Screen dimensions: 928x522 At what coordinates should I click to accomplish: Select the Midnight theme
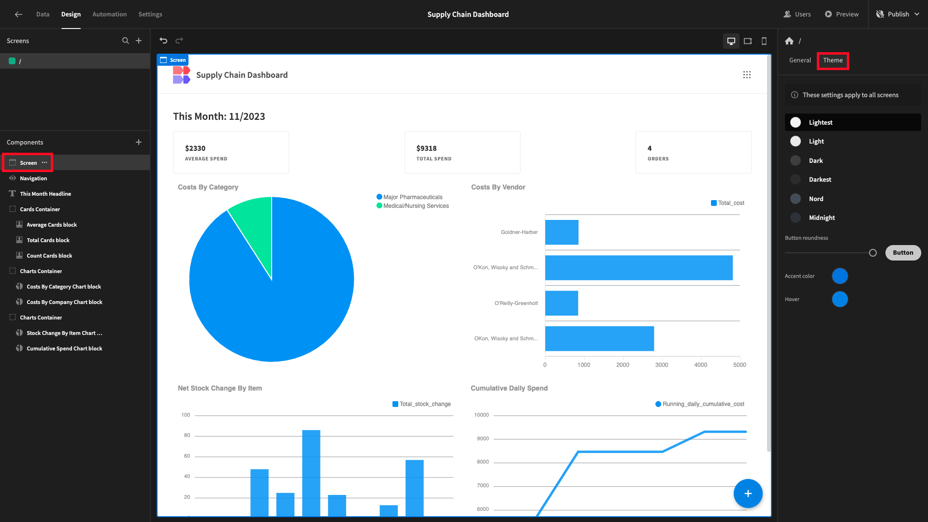tap(853, 217)
